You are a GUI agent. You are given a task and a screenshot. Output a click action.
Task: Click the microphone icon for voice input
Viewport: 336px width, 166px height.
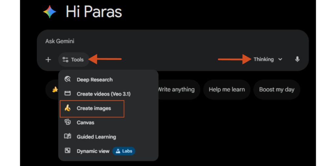297,59
